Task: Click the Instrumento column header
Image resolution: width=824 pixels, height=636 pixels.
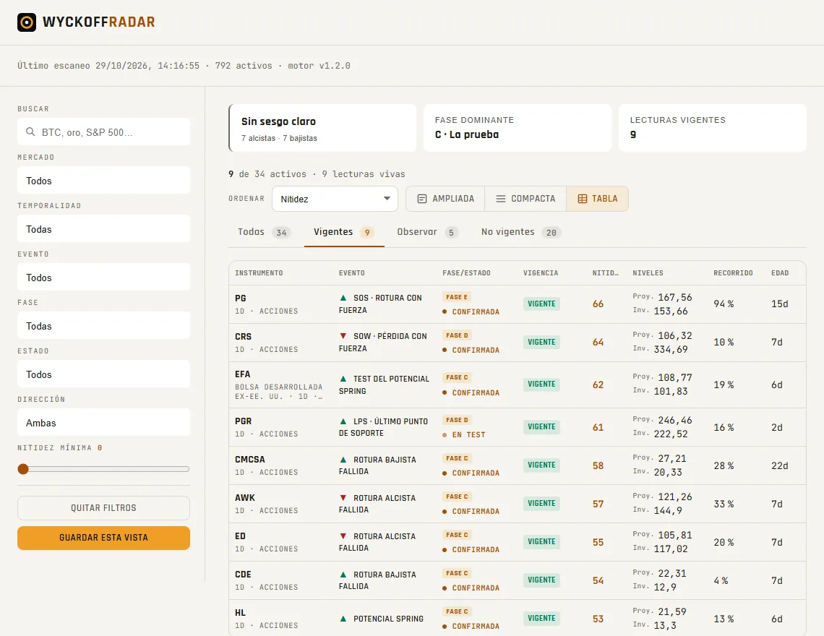Action: 259,272
